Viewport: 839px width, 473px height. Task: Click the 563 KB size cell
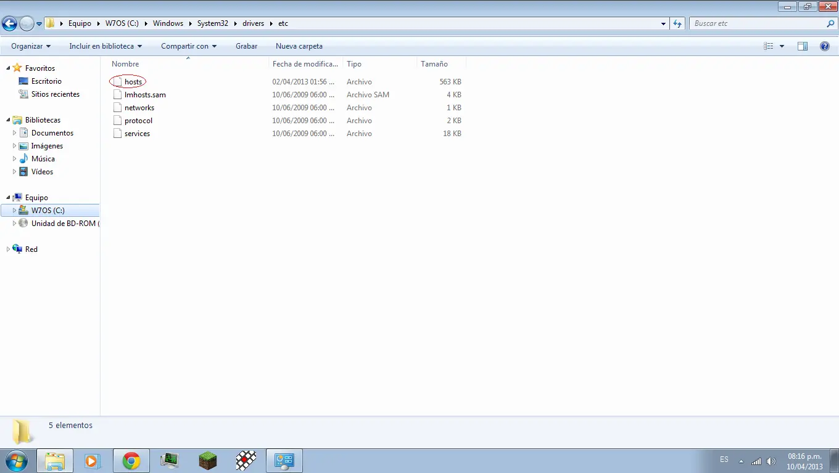pyautogui.click(x=450, y=82)
